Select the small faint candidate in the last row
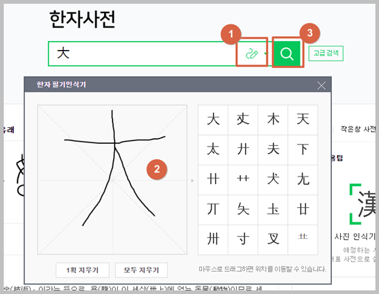 tap(303, 240)
